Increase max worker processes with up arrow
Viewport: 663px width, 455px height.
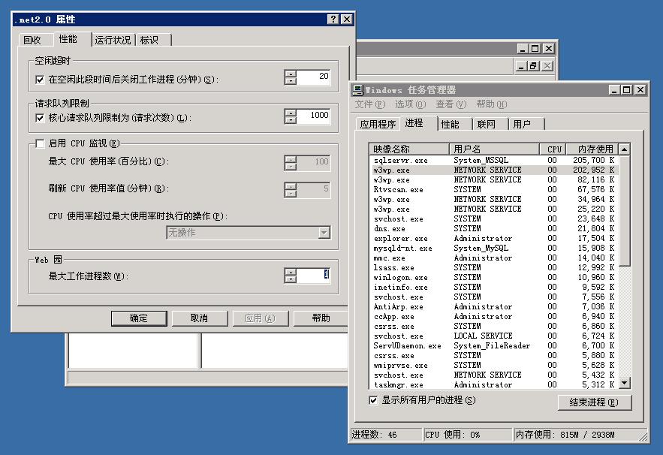pyautogui.click(x=291, y=272)
